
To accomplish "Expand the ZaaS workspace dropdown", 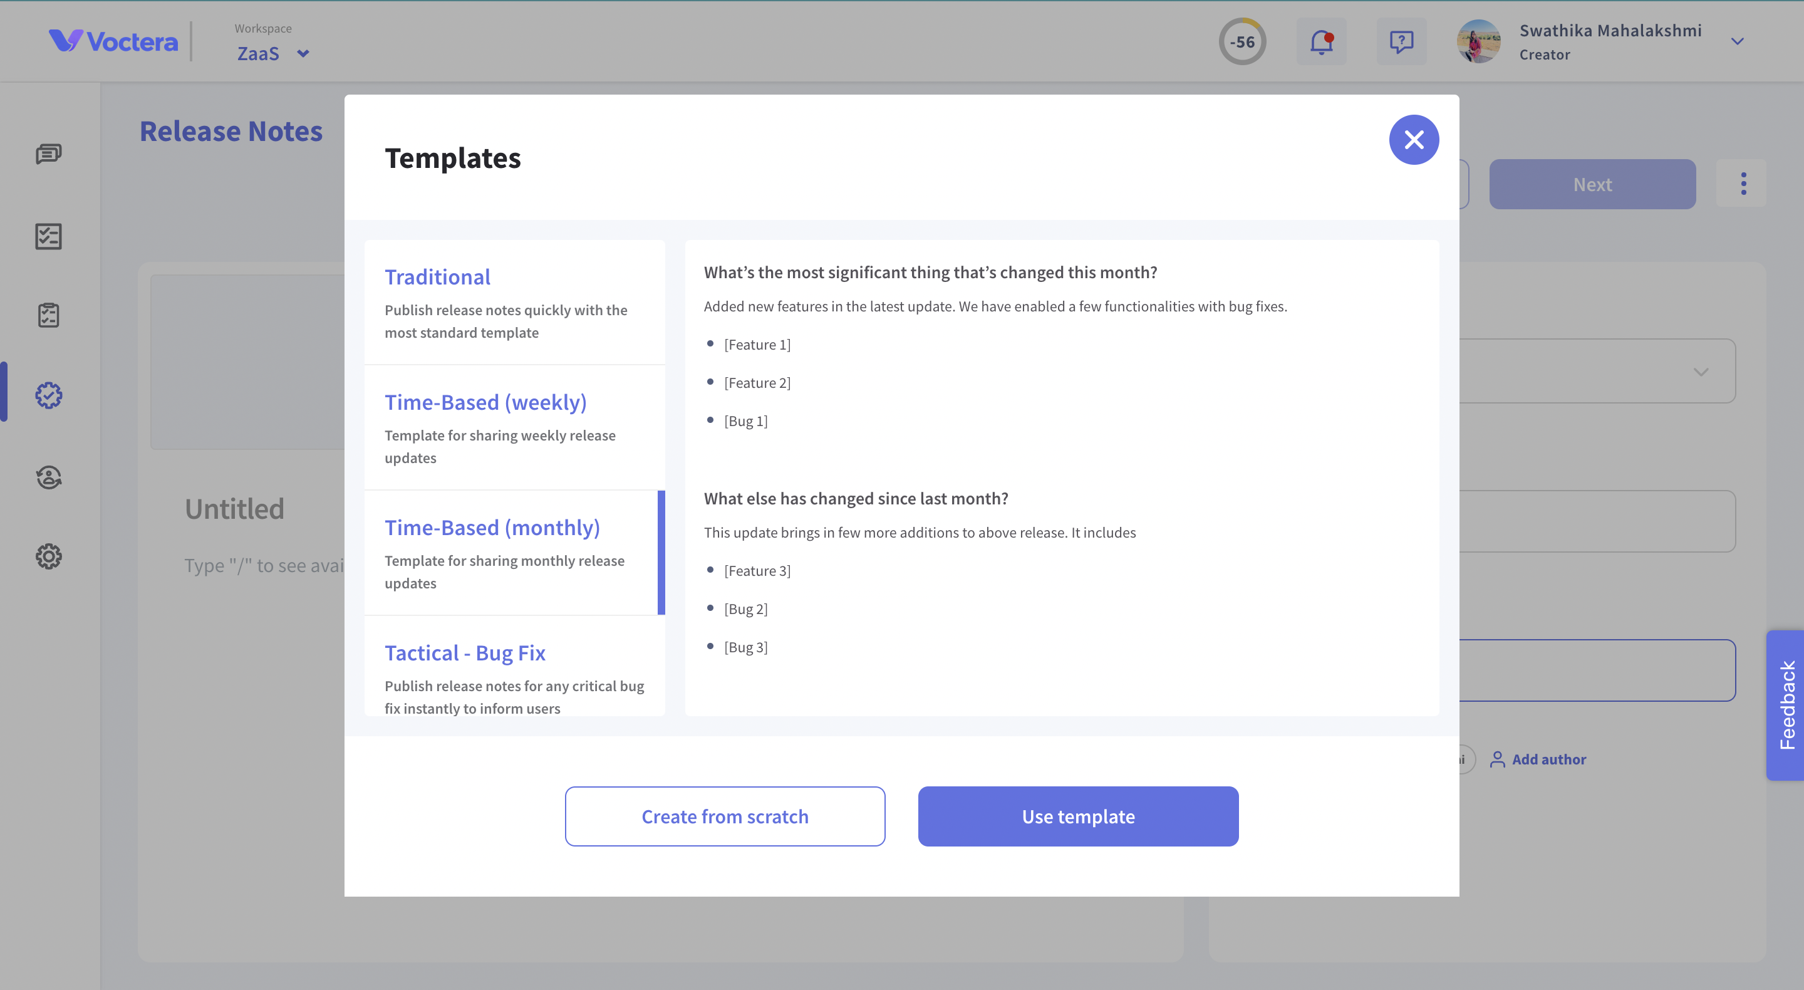I will pos(273,53).
